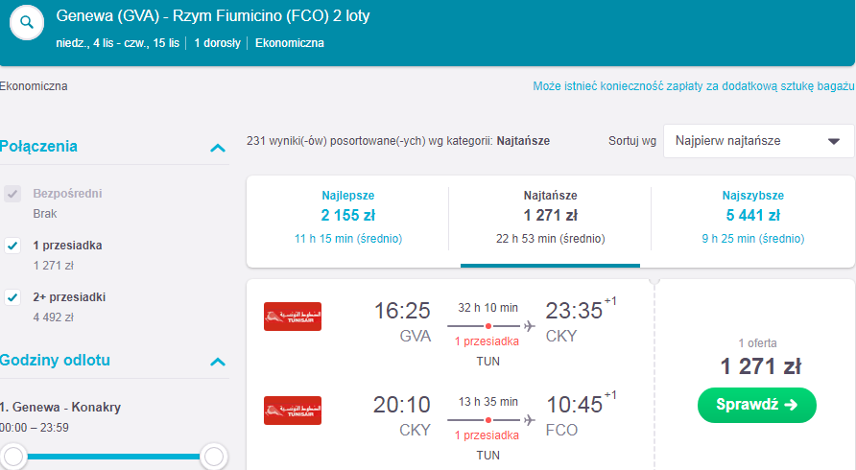Collapse the Połączenia filter section
This screenshot has height=470, width=856.
point(218,148)
